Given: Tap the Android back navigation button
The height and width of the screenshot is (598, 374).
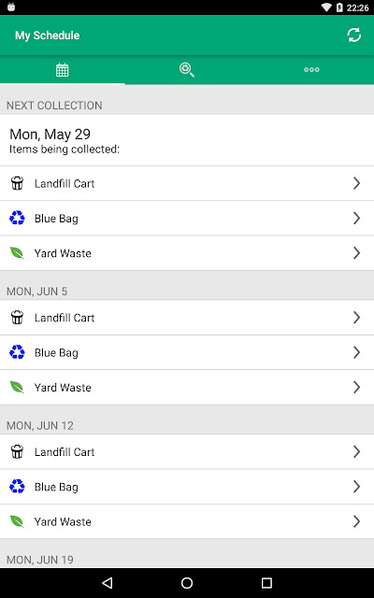Looking at the screenshot, I should tap(108, 582).
